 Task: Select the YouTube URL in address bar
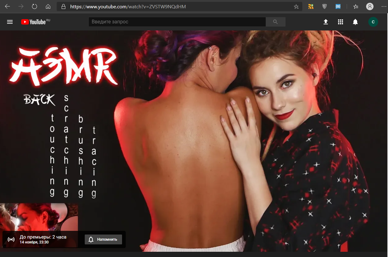tap(128, 6)
